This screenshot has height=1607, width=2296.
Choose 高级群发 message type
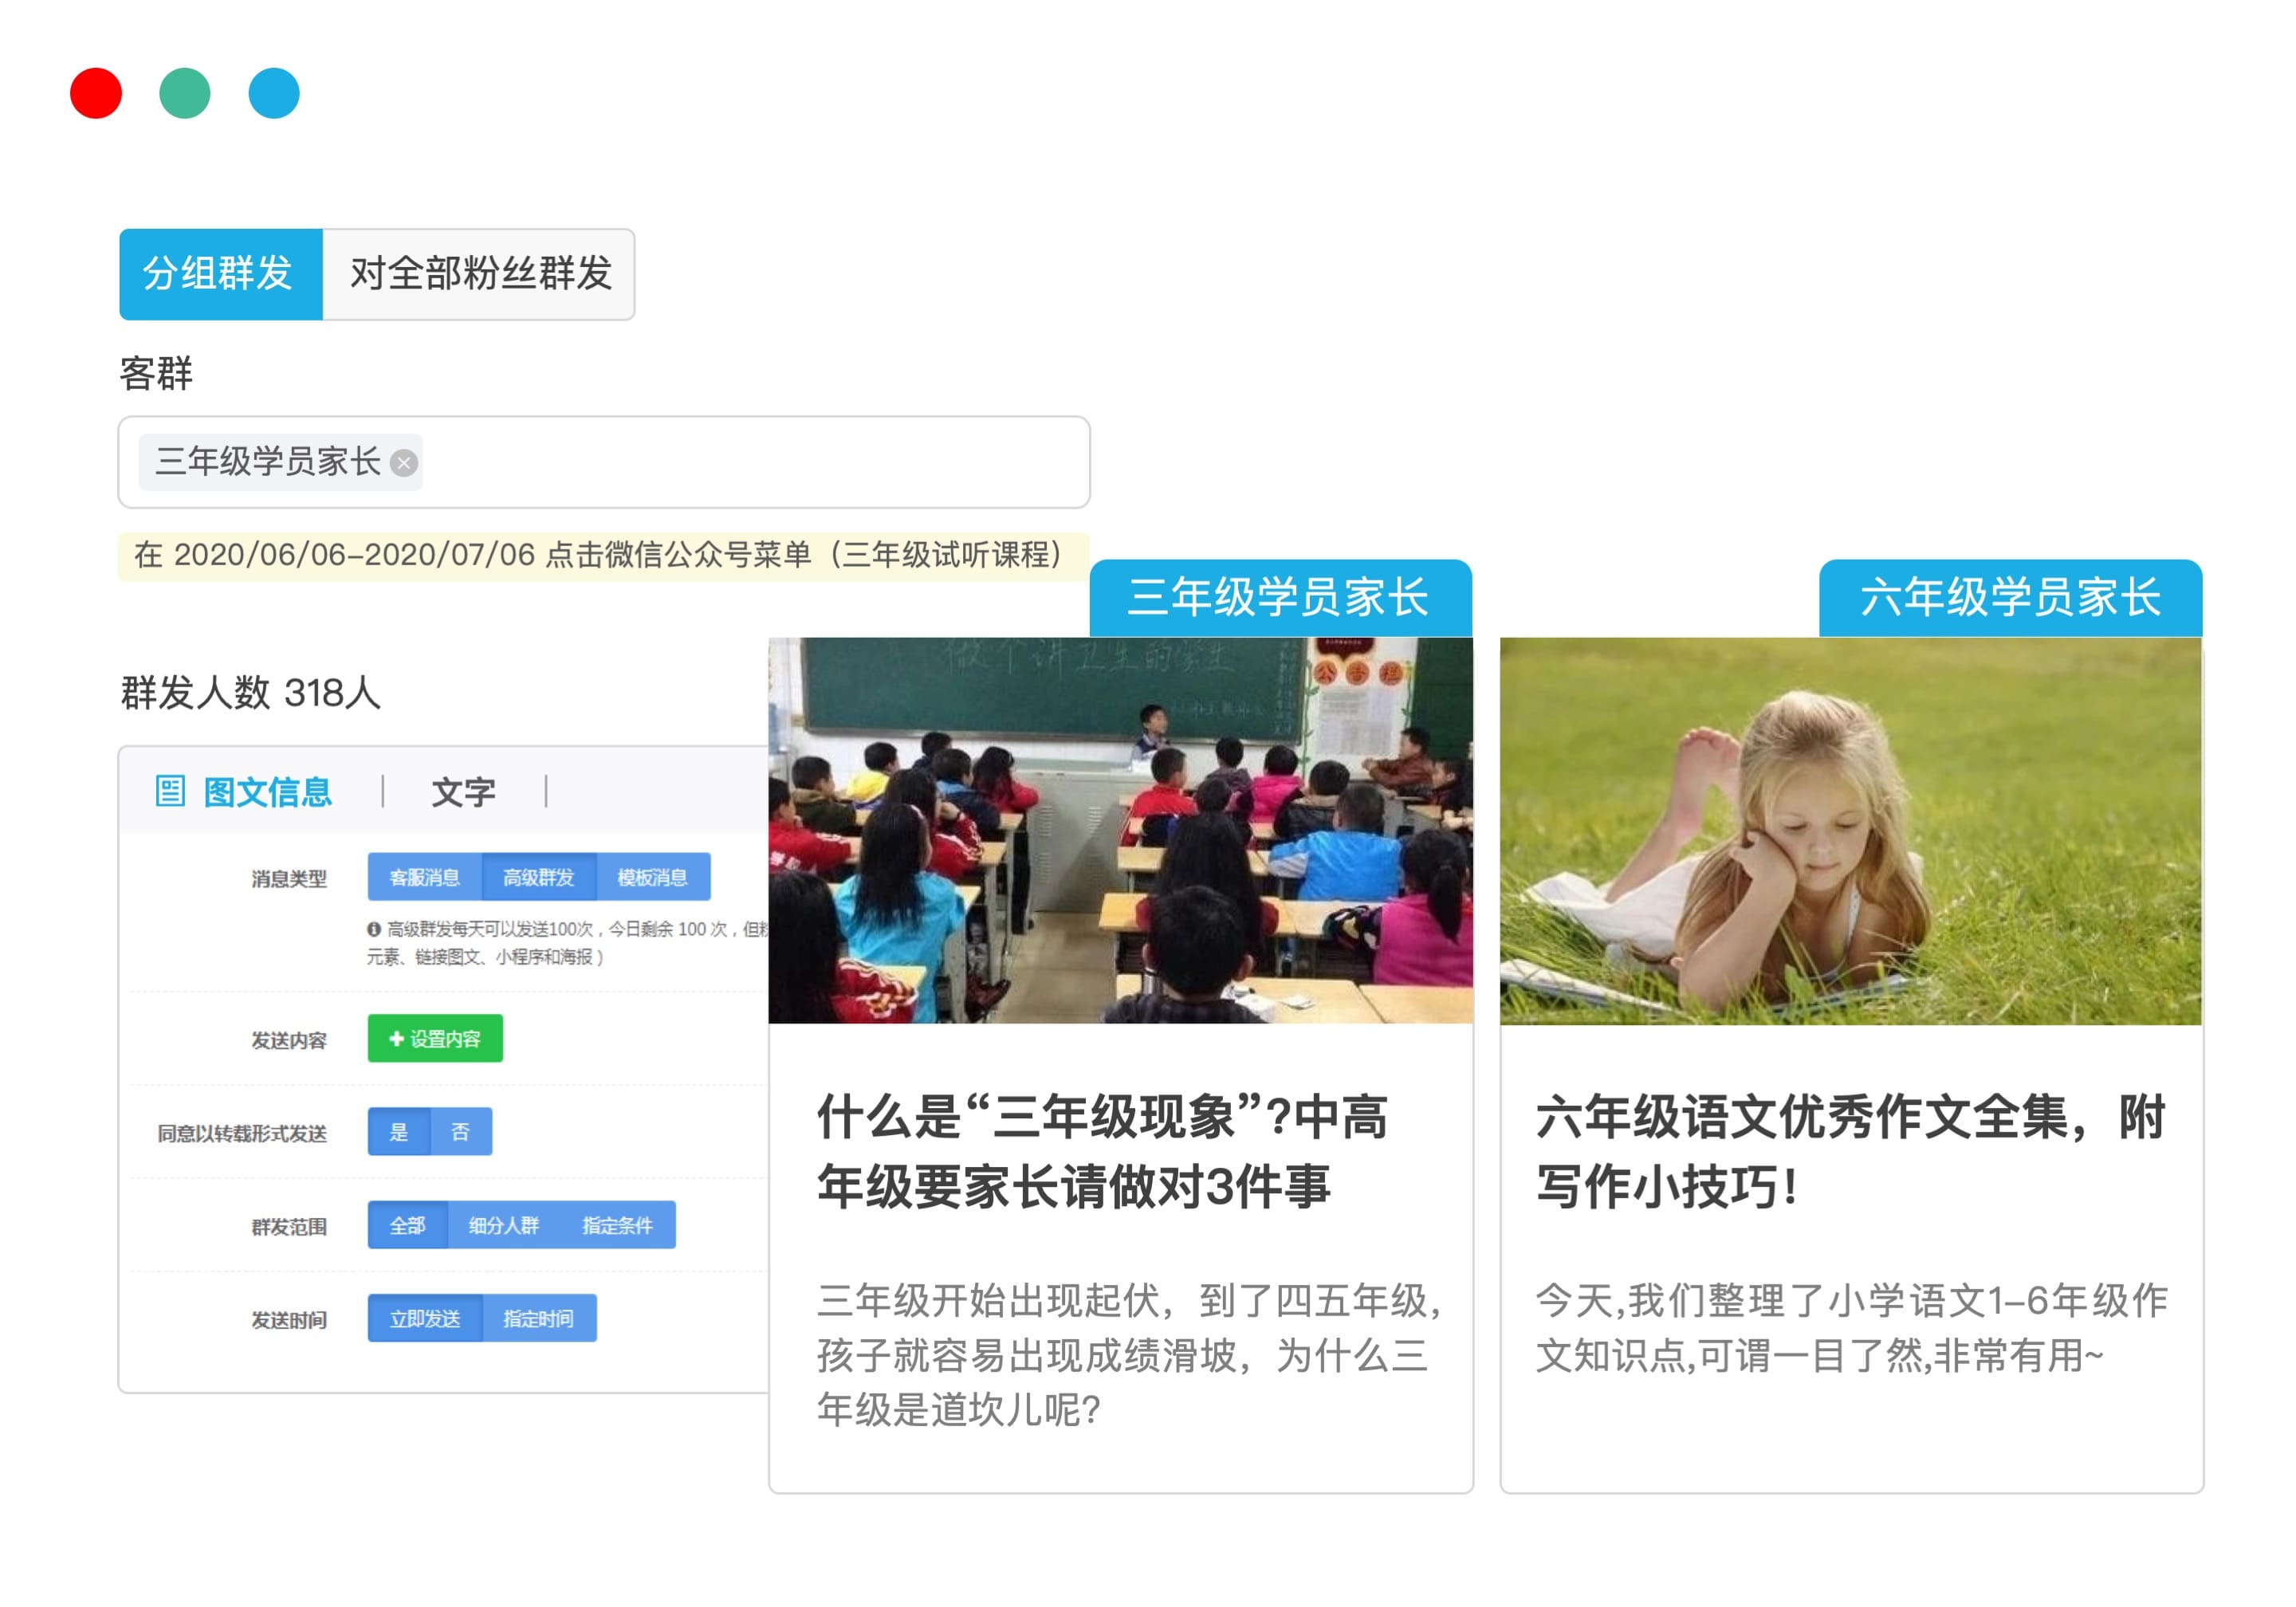pos(539,877)
